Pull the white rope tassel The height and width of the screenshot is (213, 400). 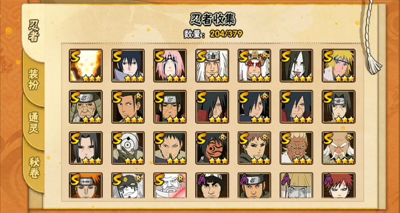[x=374, y=65]
